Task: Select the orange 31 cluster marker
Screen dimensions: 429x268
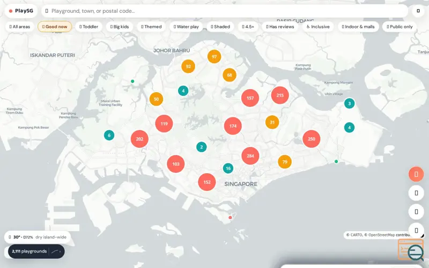Action: tap(272, 122)
